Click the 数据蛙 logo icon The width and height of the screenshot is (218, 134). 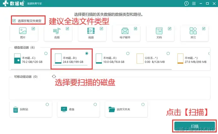coord(6,3)
